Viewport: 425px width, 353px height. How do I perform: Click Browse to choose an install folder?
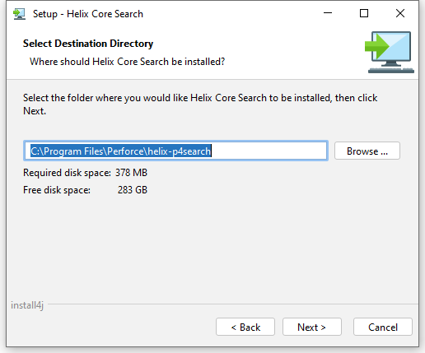pos(367,151)
